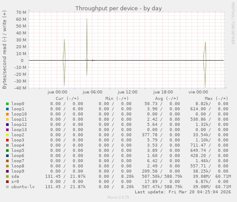Screen dimensions: 237x202
Task: Select the loop2 legend label
Action: pos(18,135)
